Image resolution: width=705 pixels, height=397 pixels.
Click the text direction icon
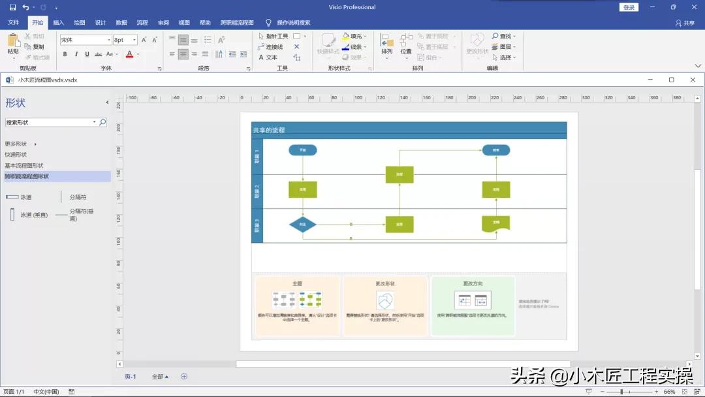(x=219, y=54)
